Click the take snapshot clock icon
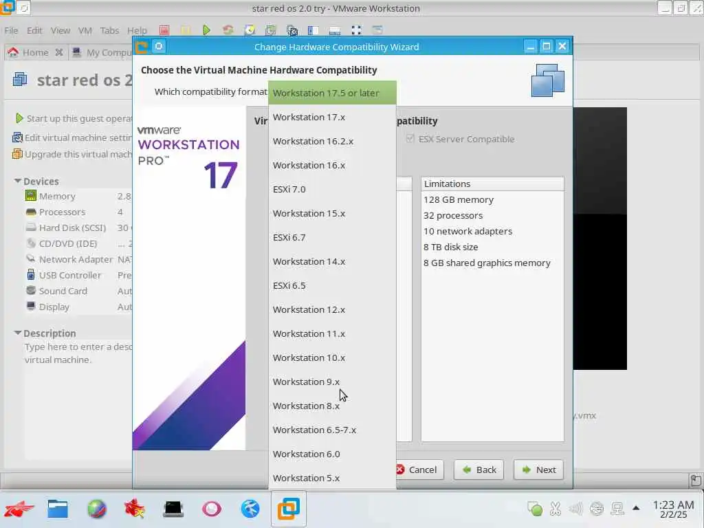Viewport: 704px width, 528px height. pyautogui.click(x=250, y=30)
